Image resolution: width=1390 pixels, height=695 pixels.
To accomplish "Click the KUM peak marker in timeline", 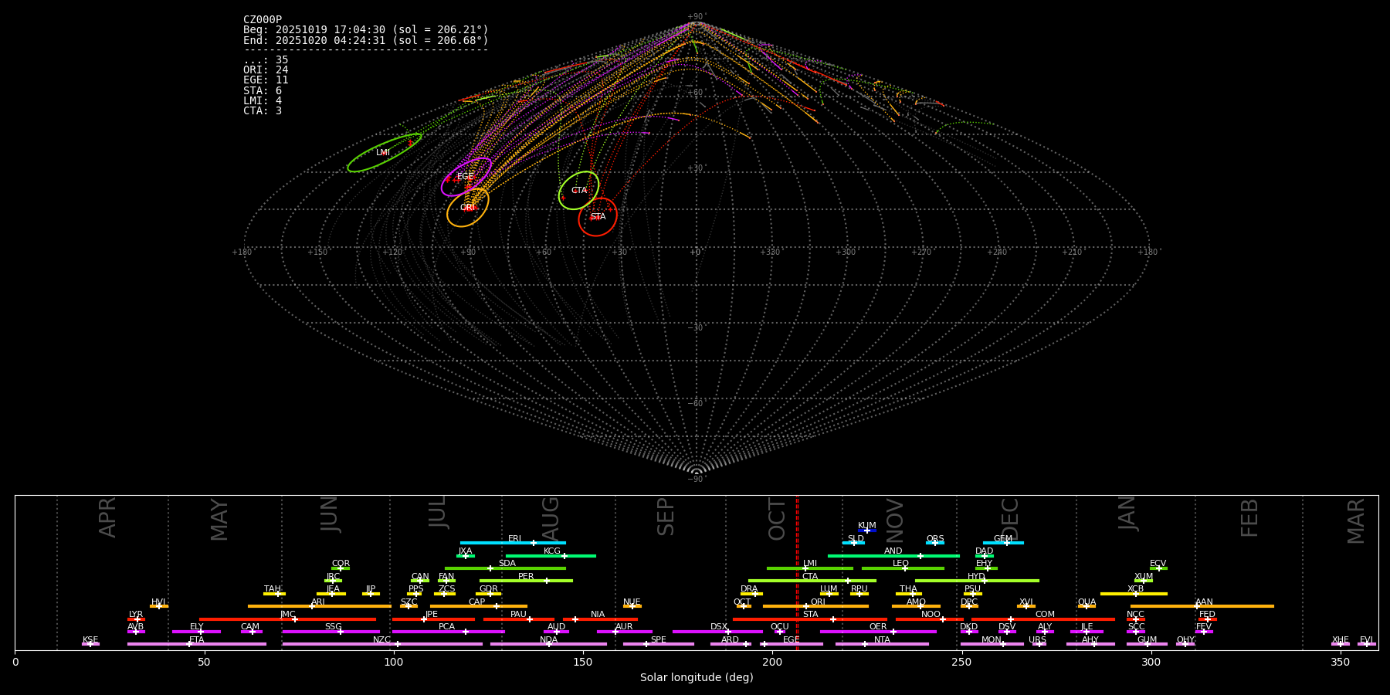I will (x=866, y=531).
